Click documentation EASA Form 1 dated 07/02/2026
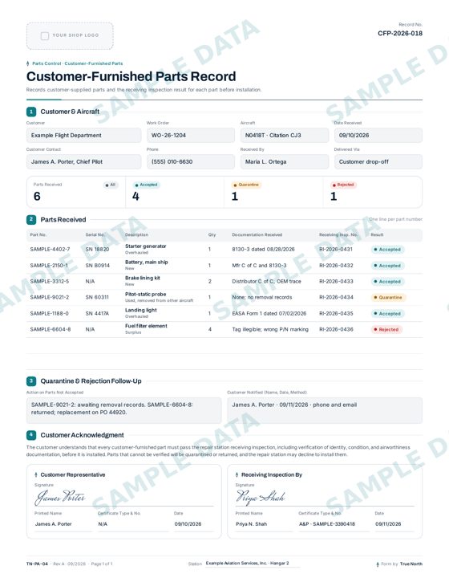Image resolution: width=449 pixels, height=582 pixels. tap(269, 314)
